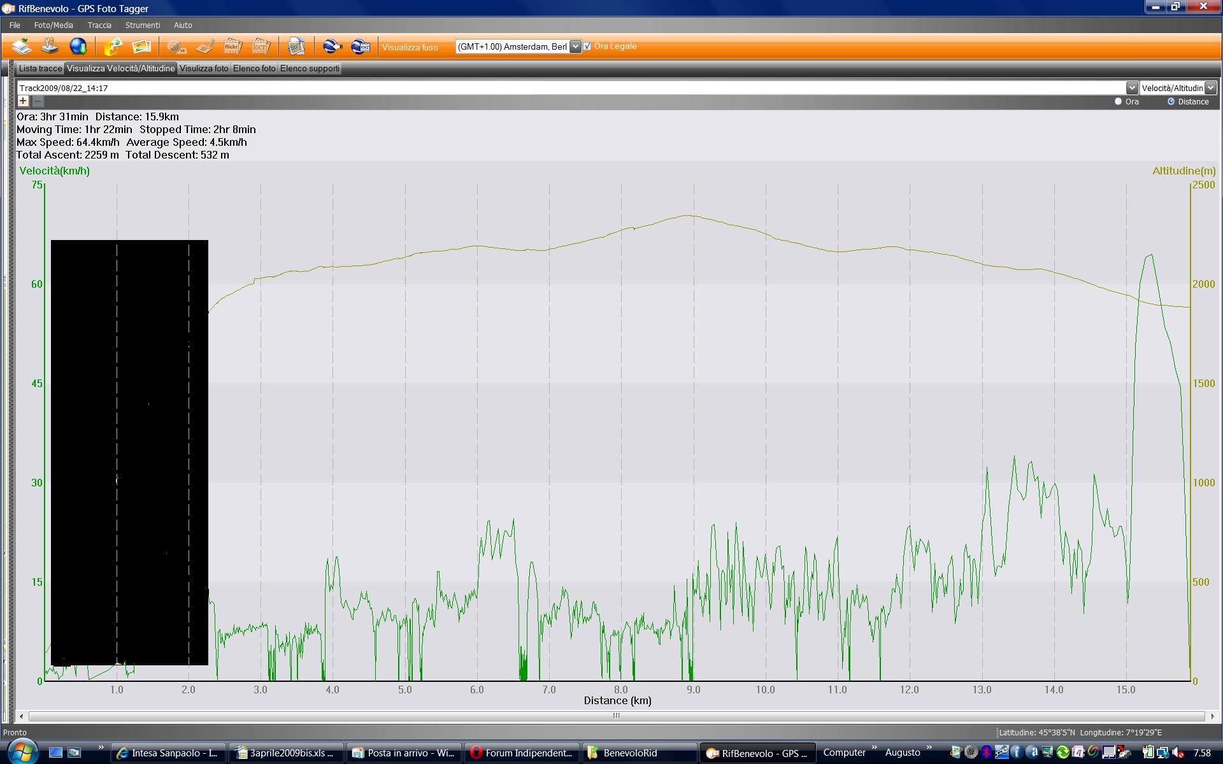Image resolution: width=1223 pixels, height=764 pixels.
Task: Open the Traccia menu
Action: (x=99, y=25)
